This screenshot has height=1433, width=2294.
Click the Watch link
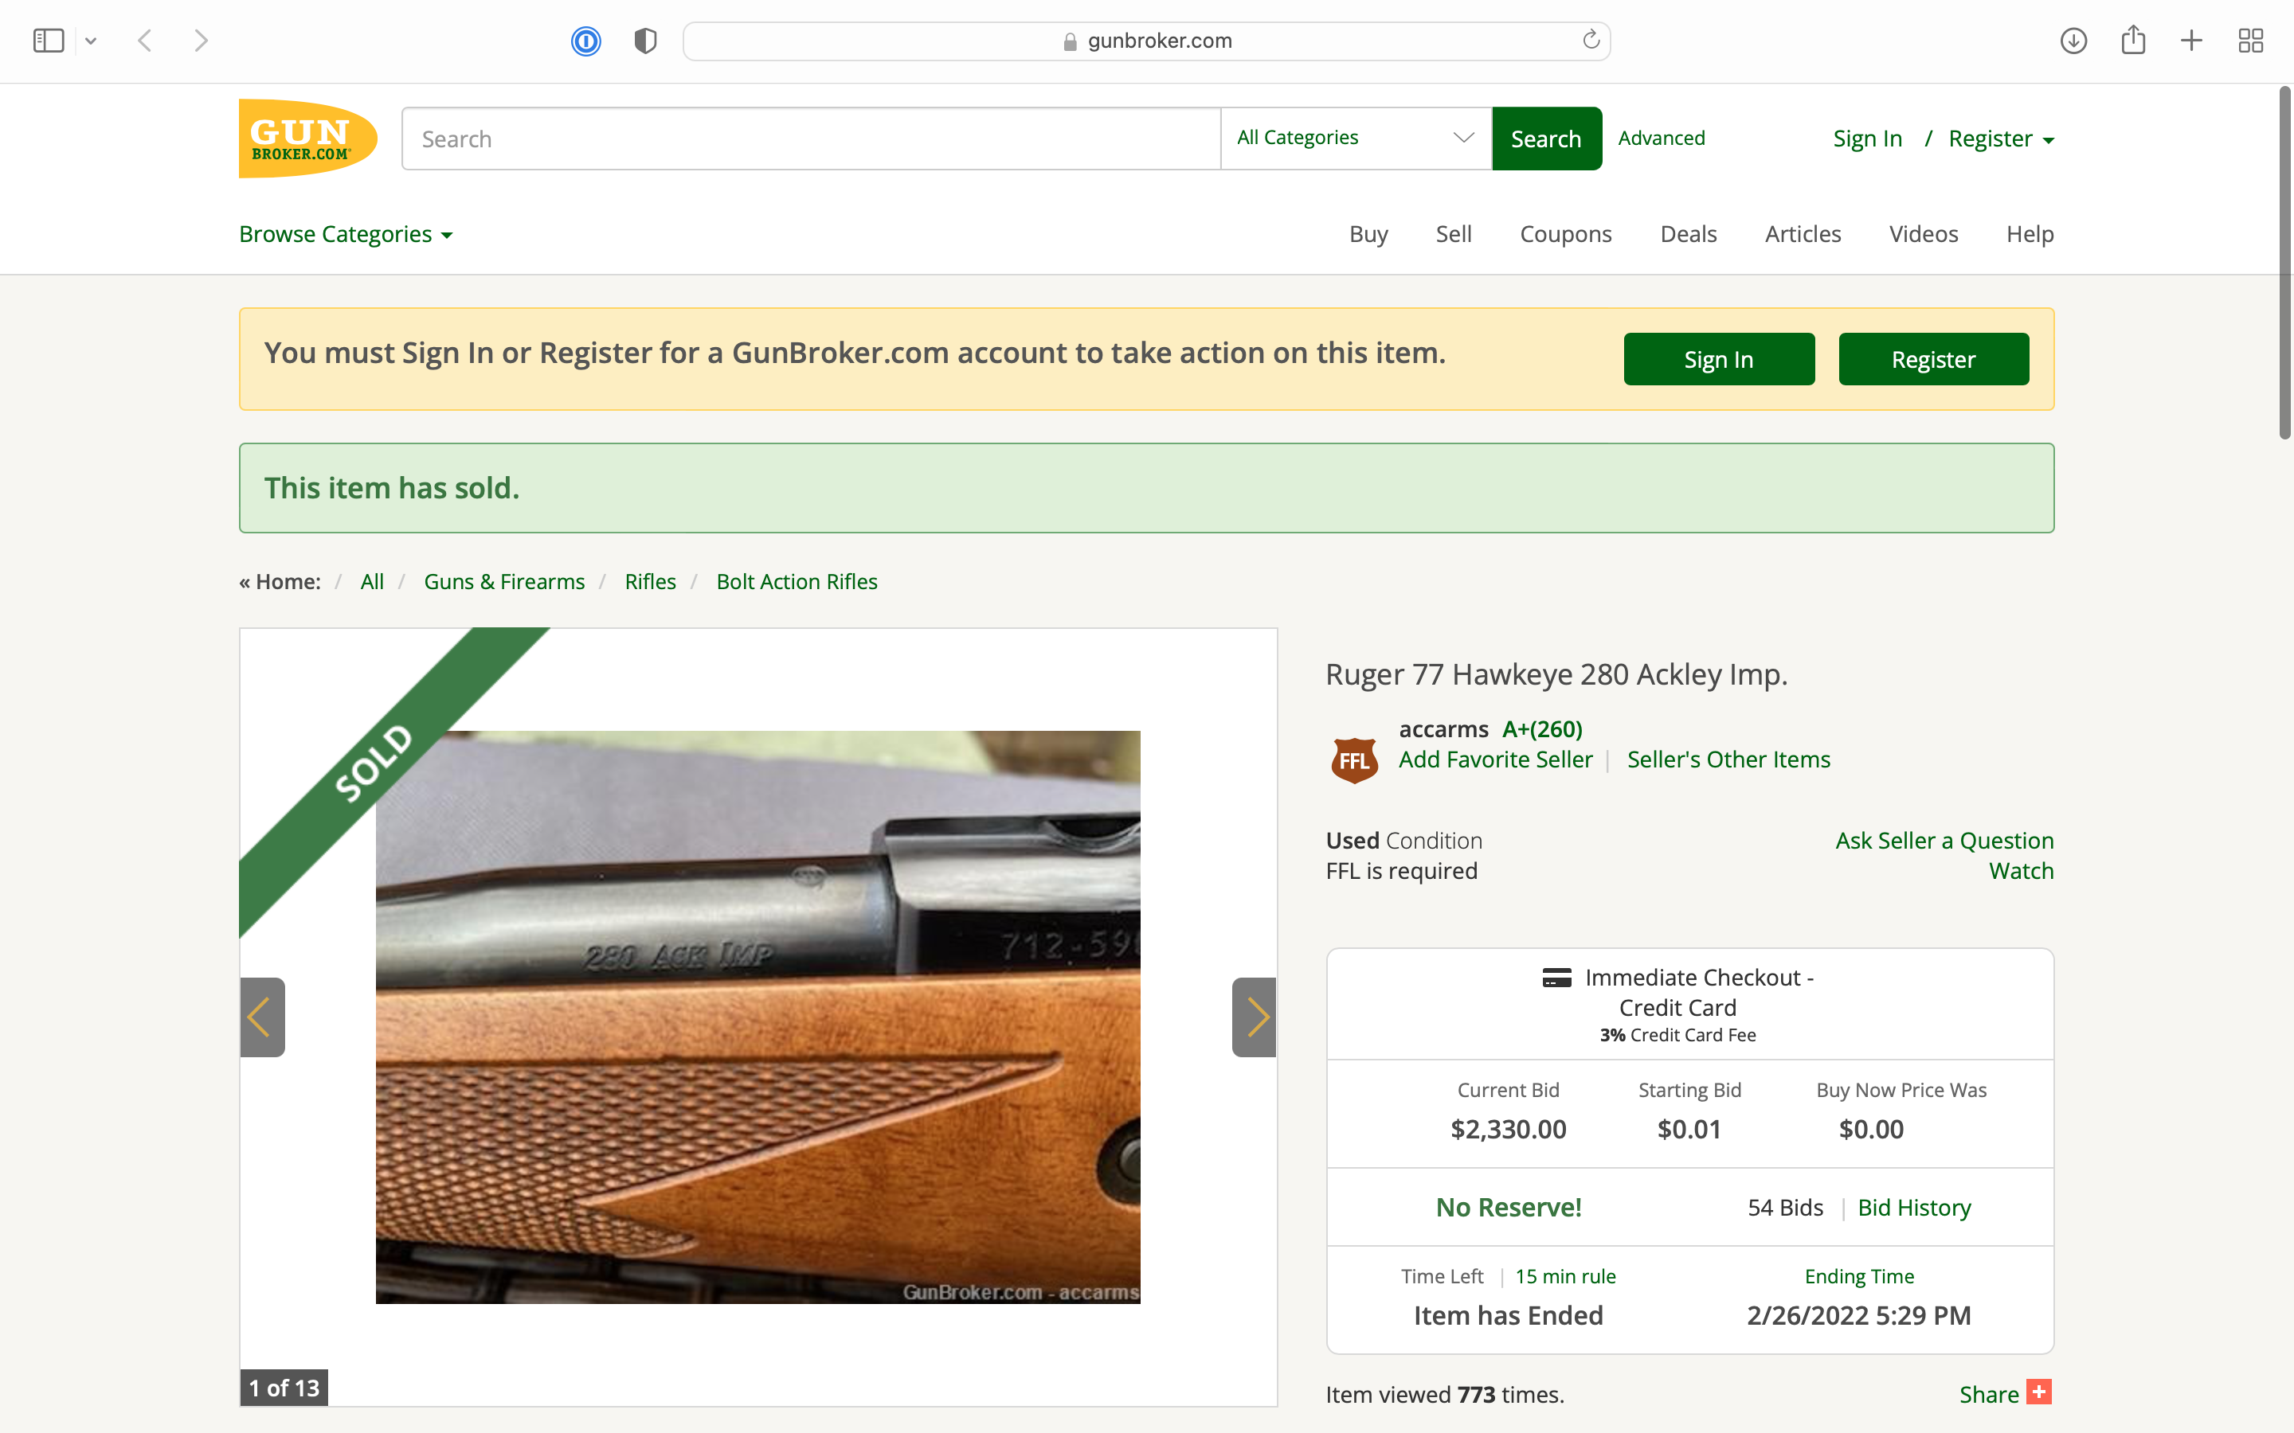pos(2021,871)
